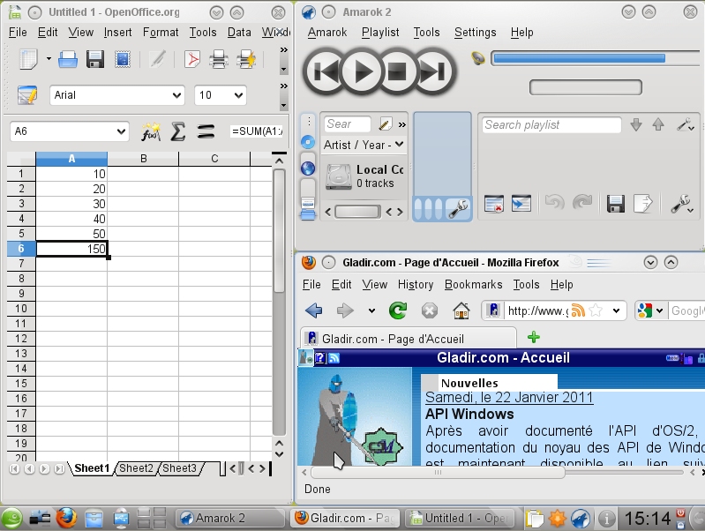705x531 pixels.
Task: Save Amarok playlist with floppy icon
Action: [x=616, y=204]
